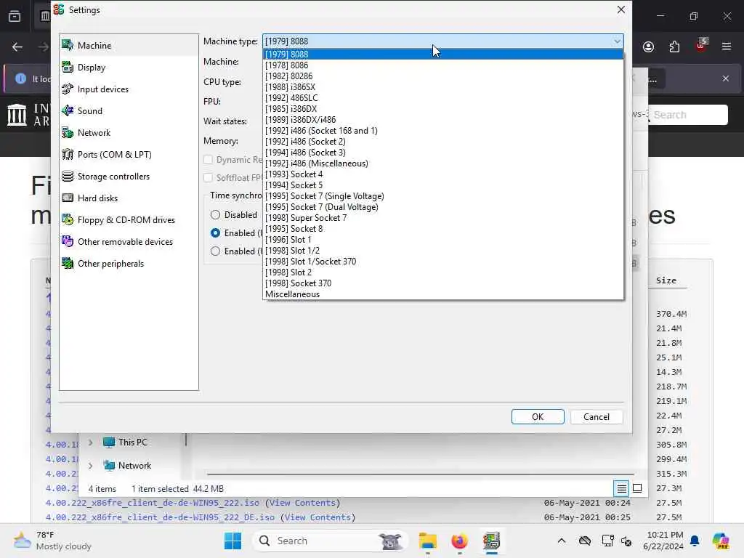Open the Sound settings category
The image size is (744, 558).
click(129, 111)
